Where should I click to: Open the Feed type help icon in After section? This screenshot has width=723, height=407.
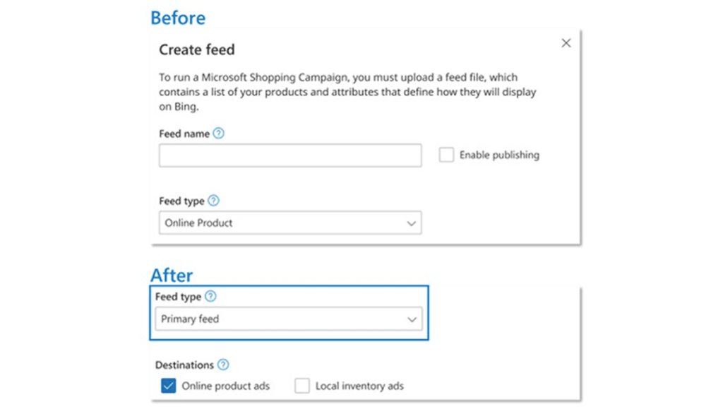pos(209,296)
